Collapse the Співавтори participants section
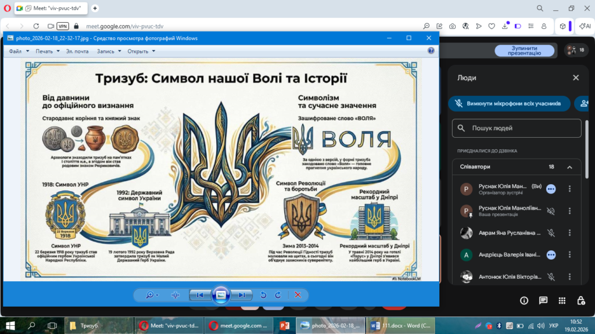This screenshot has height=334, width=595. point(569,167)
